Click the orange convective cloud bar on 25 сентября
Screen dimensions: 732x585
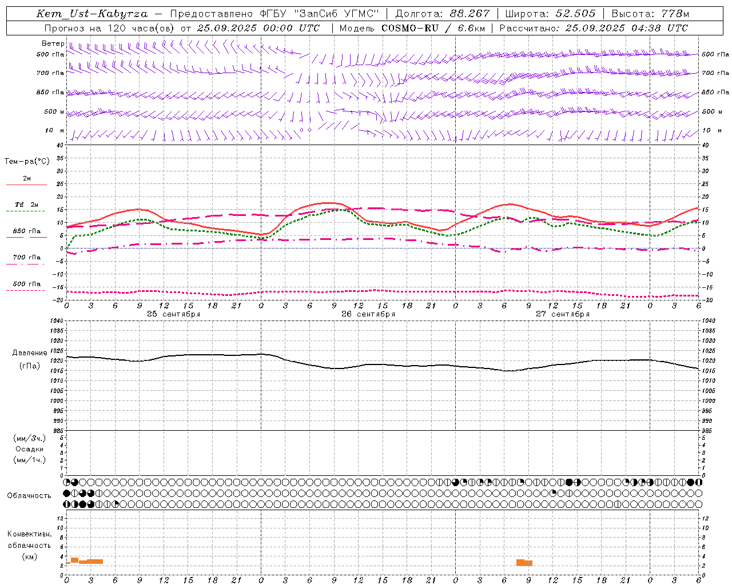[x=85, y=561]
